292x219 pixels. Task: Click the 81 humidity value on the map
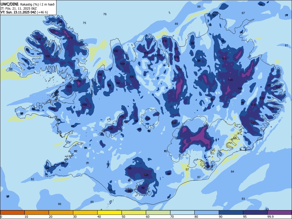[286, 46]
